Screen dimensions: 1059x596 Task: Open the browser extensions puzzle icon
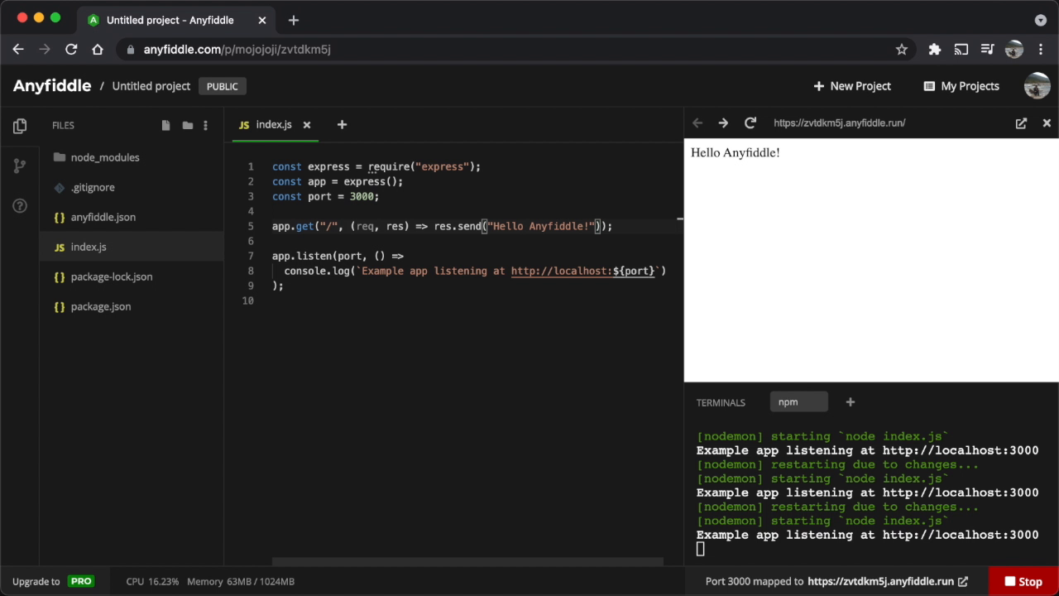click(935, 49)
